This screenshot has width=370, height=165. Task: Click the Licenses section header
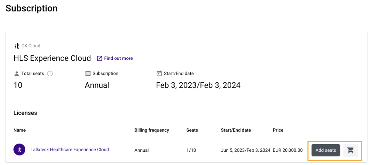point(25,113)
